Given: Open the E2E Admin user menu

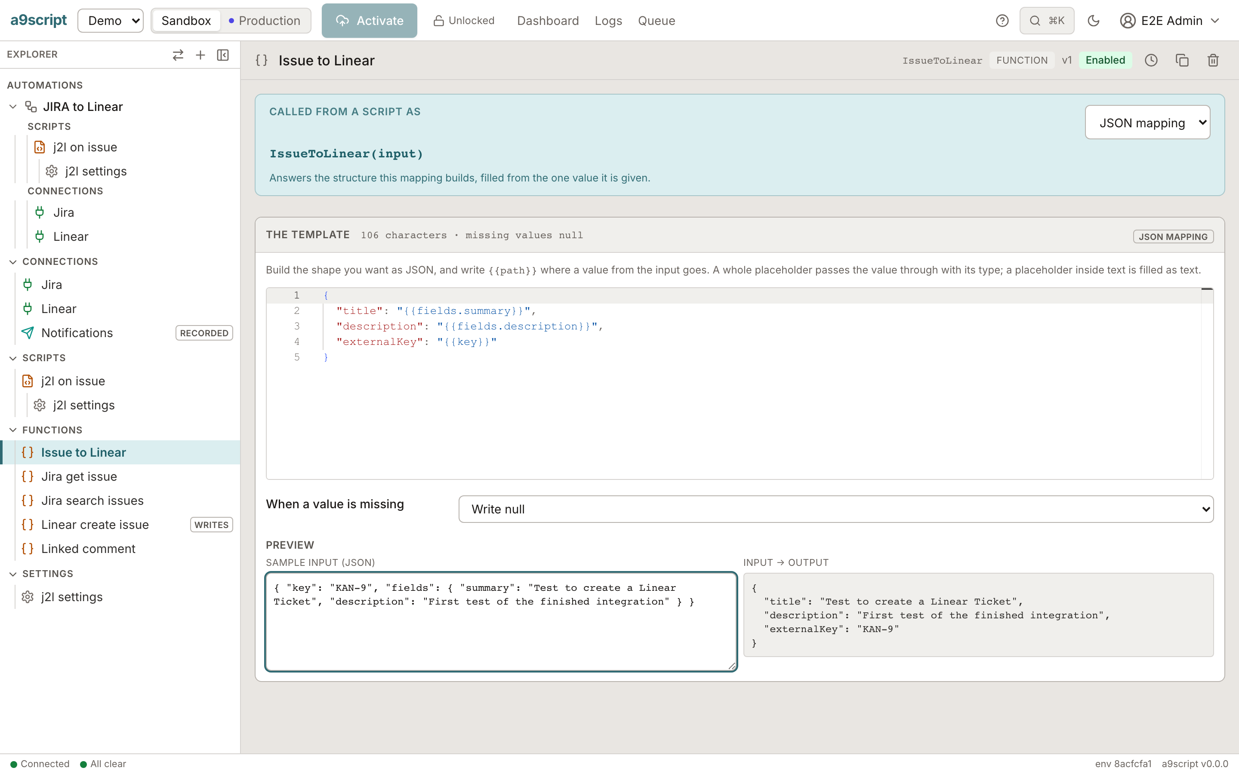Looking at the screenshot, I should click(x=1171, y=21).
